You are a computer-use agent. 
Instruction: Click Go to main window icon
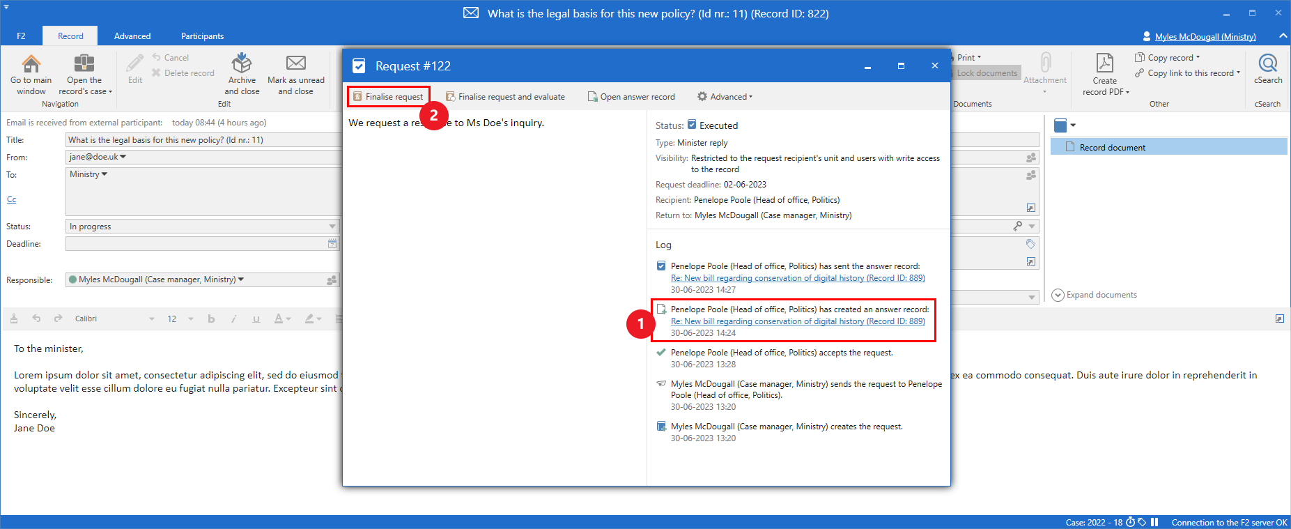point(31,64)
